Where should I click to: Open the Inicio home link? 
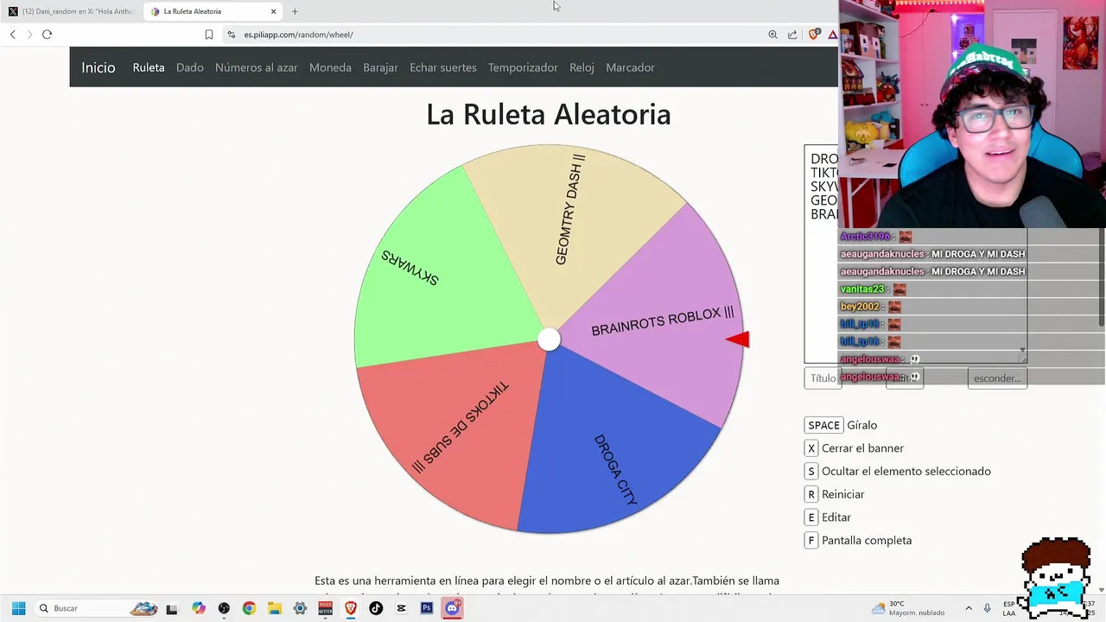click(99, 67)
